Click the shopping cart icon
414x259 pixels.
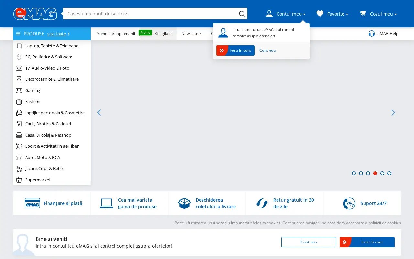pos(363,13)
